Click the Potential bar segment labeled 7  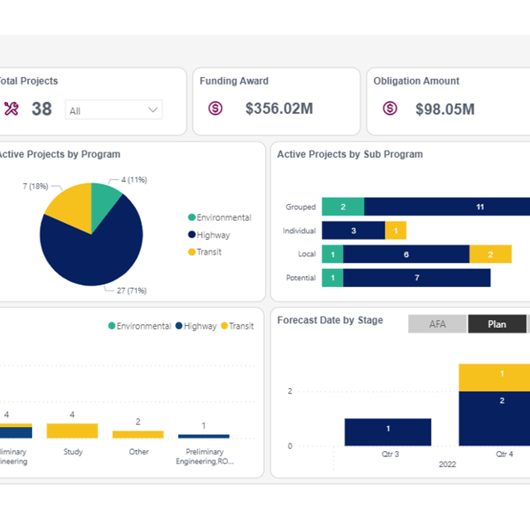pos(417,278)
